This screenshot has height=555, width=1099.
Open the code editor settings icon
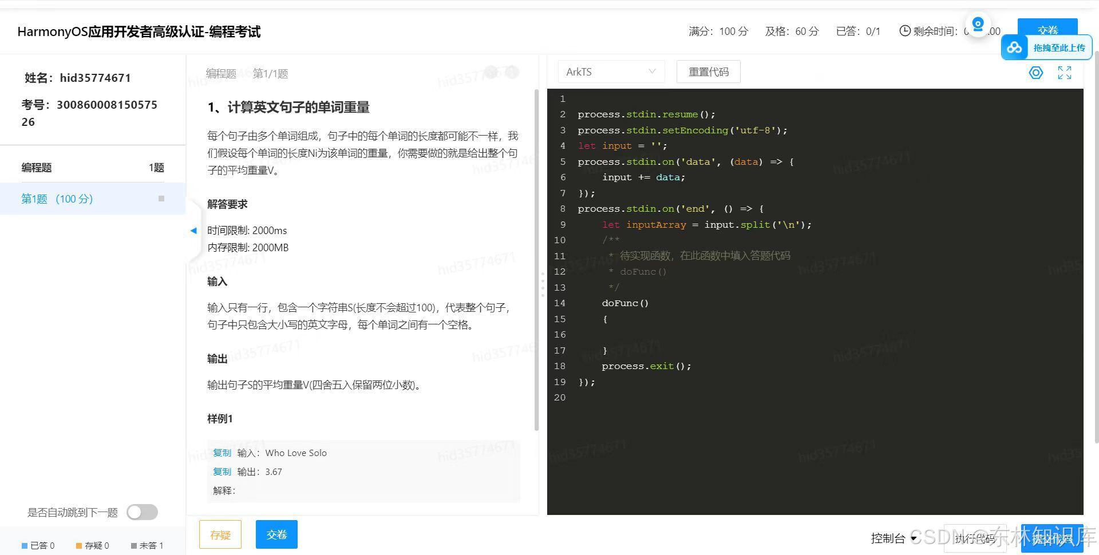coord(1036,73)
